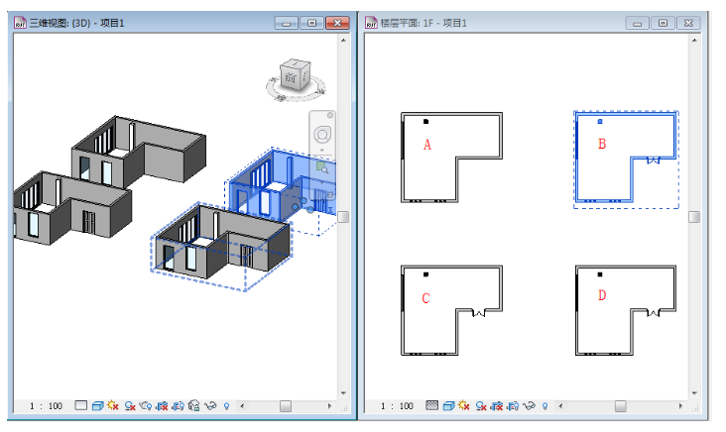Select the blue highlighted column in room B
Viewport: 726px width, 432px height.
point(600,122)
